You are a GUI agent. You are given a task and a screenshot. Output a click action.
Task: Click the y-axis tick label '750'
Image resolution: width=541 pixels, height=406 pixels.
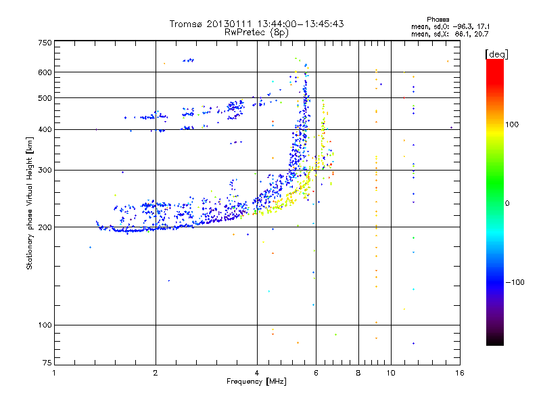45,43
